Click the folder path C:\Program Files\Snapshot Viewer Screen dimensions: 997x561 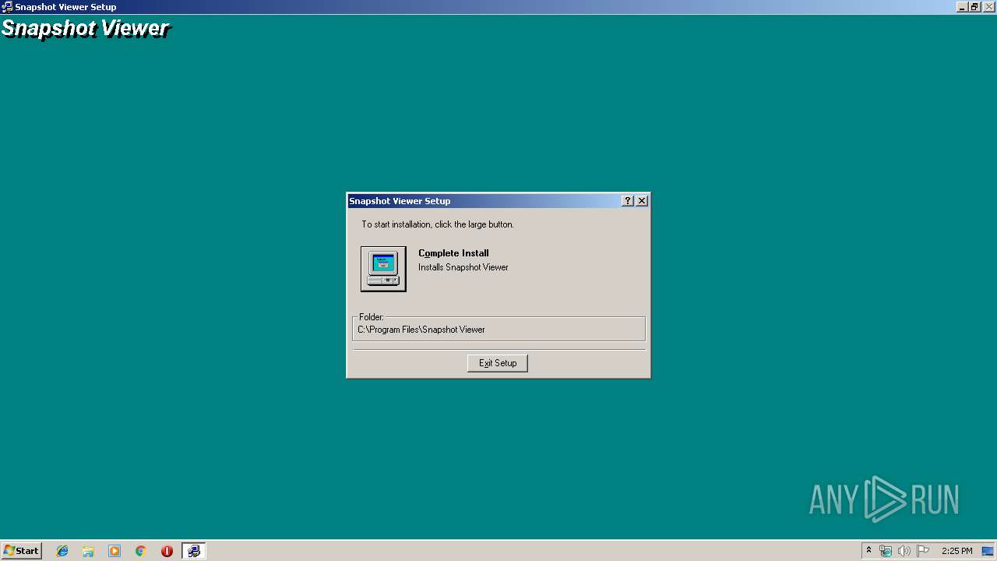tap(421, 330)
